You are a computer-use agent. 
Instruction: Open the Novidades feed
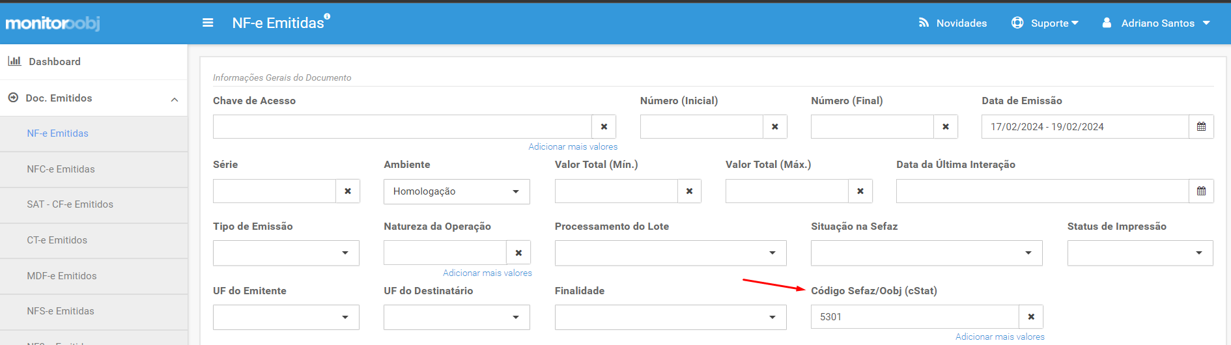click(952, 23)
